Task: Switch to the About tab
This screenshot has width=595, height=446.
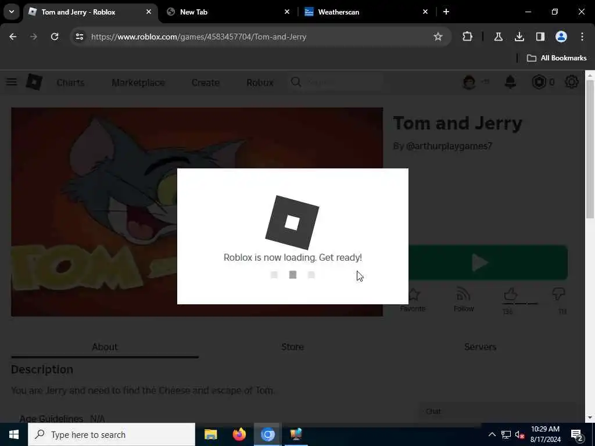Action: click(x=105, y=347)
